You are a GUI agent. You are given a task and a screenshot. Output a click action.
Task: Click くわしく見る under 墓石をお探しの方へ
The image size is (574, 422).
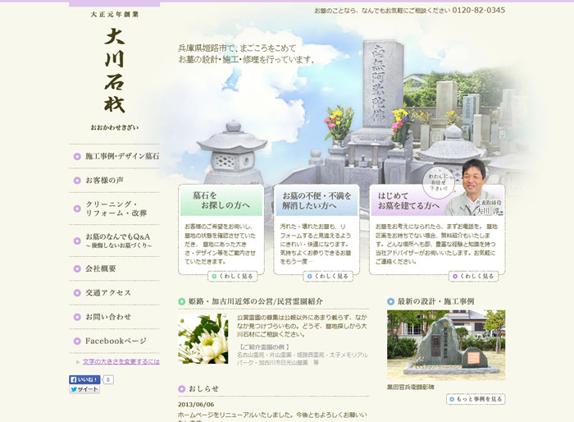(233, 276)
